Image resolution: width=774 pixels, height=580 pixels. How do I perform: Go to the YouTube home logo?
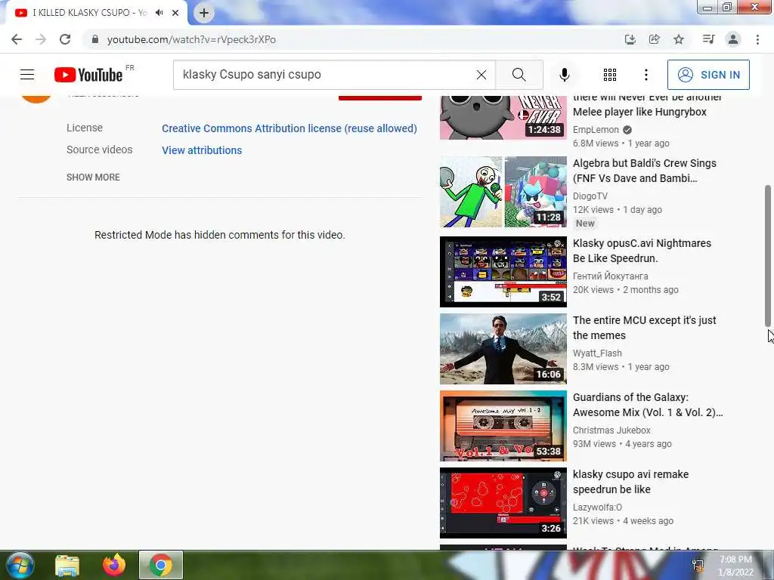click(x=88, y=75)
